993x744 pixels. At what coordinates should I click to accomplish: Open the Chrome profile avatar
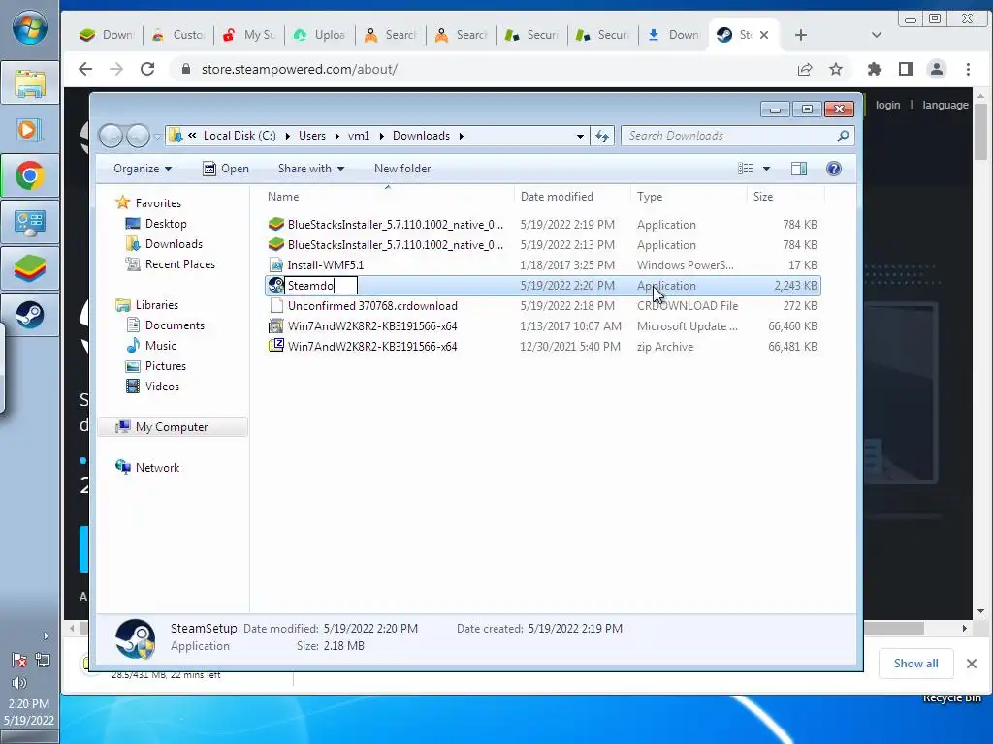point(937,69)
